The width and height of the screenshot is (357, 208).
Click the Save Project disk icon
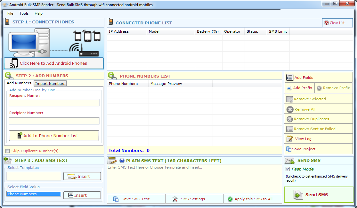[289, 149]
